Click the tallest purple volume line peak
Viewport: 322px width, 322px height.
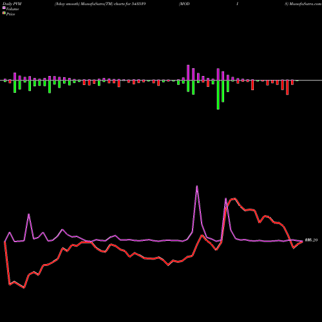point(197,187)
